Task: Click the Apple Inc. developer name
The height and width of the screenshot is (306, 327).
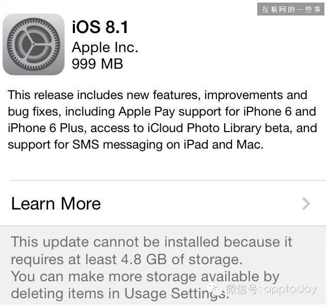Action: coord(105,47)
